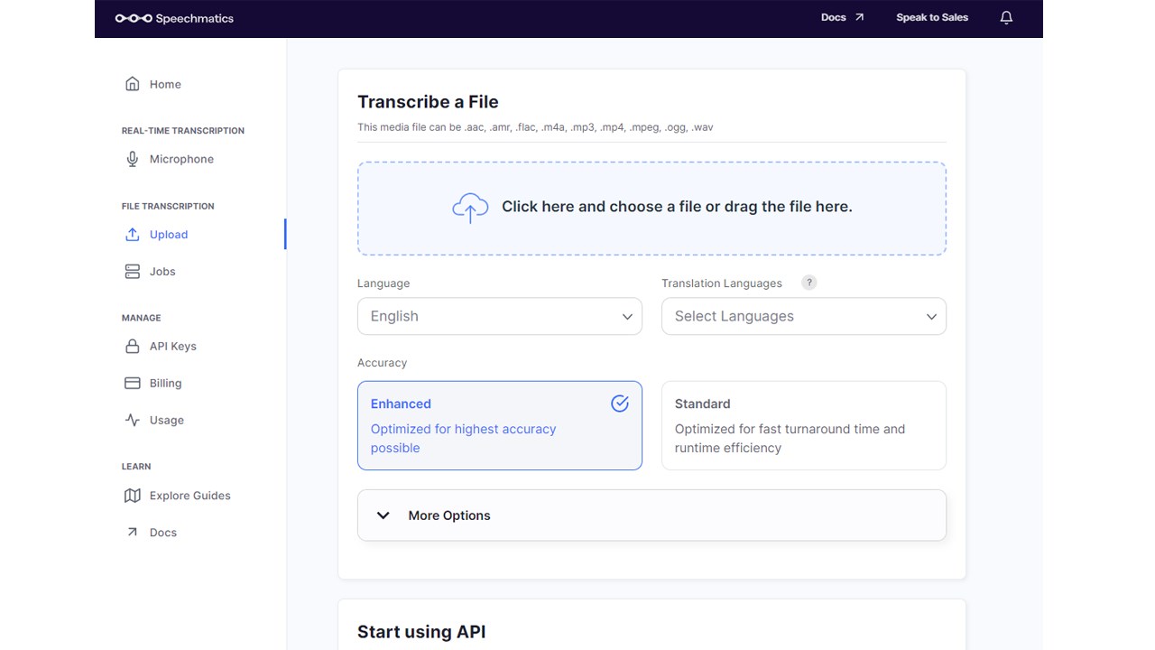
Task: Click the More Options chevron arrow
Action: (383, 515)
